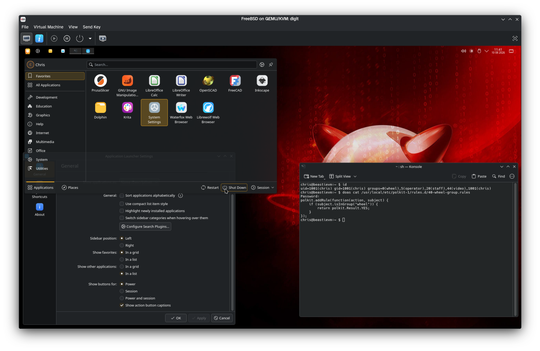Open the Multimedia category

coord(55,142)
